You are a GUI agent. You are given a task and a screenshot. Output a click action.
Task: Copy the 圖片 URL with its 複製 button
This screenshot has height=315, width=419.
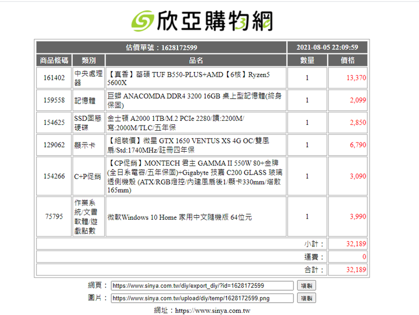point(307,298)
